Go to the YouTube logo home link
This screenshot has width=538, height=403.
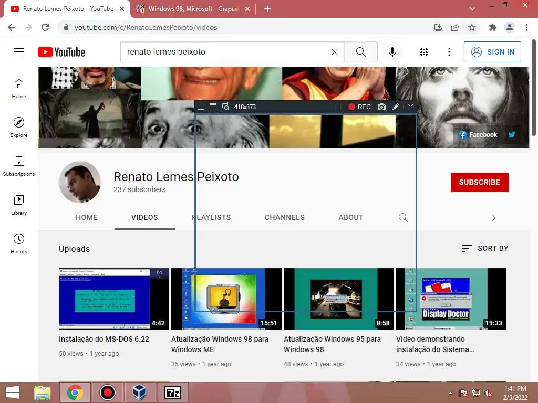(61, 52)
